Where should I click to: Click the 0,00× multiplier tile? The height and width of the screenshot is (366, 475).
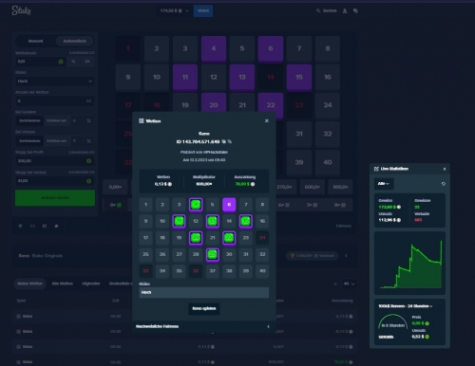115,187
